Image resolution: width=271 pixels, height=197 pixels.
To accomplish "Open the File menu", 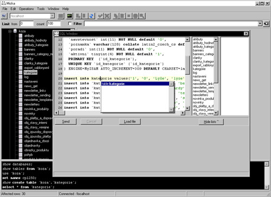I will pyautogui.click(x=5, y=9).
